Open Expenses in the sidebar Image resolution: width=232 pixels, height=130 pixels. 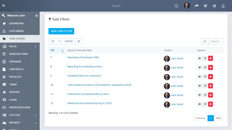point(20,62)
